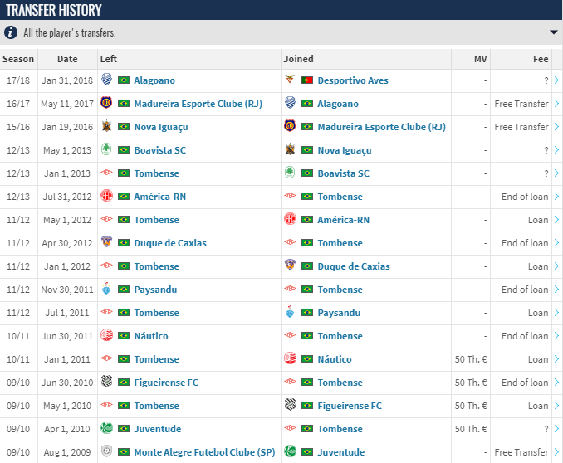Open transfer details arrow for Jan 1, 2013
563x463 pixels.
pyautogui.click(x=556, y=173)
